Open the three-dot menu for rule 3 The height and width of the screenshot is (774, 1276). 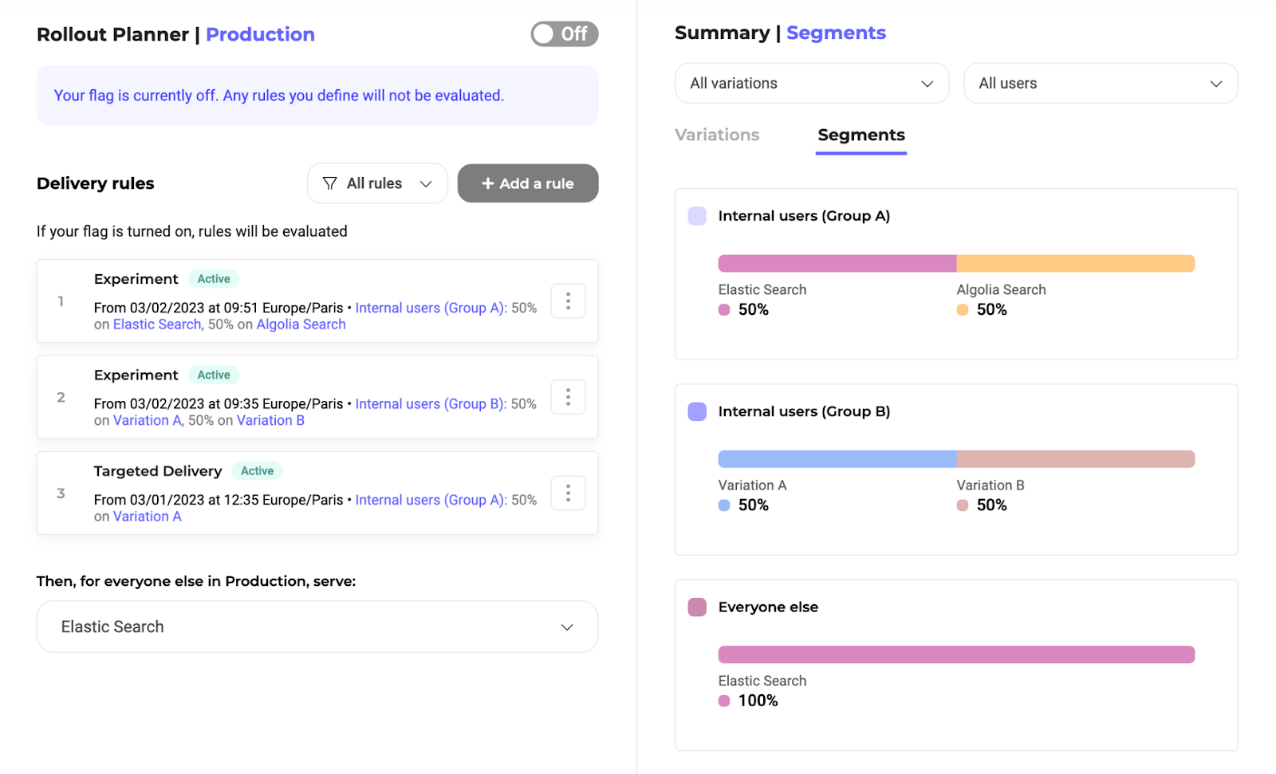tap(568, 493)
